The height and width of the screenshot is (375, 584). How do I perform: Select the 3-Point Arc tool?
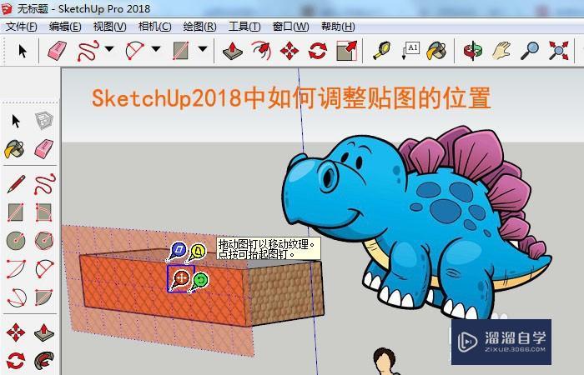17,297
